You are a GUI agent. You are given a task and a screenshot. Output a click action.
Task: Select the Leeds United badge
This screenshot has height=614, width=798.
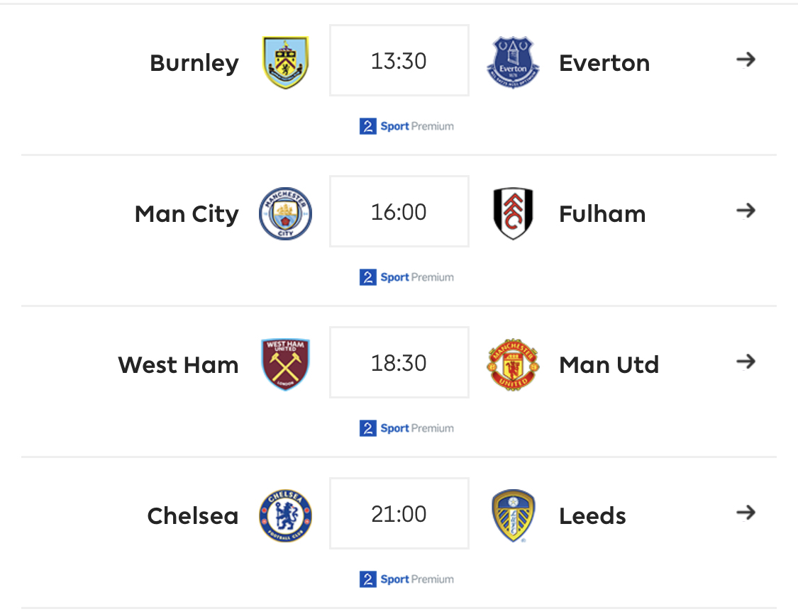513,516
